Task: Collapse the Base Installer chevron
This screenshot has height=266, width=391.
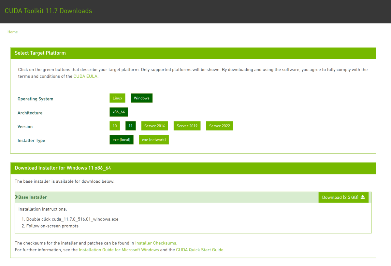Action: coord(17,197)
